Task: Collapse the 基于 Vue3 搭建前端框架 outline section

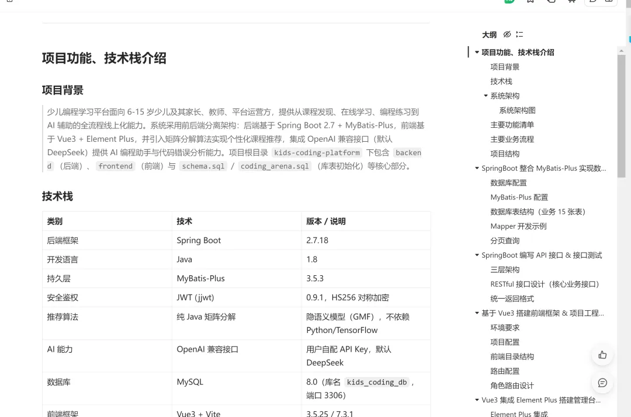Action: point(477,313)
